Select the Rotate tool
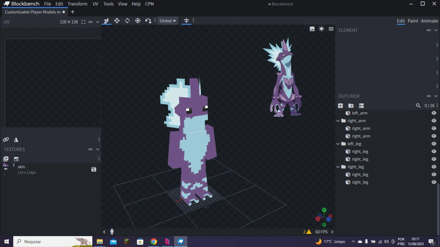Image resolution: width=440 pixels, height=247 pixels. [127, 21]
